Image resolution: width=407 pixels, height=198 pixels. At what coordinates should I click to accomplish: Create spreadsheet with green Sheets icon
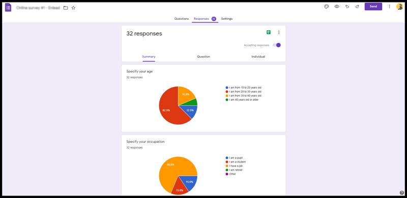click(x=269, y=32)
